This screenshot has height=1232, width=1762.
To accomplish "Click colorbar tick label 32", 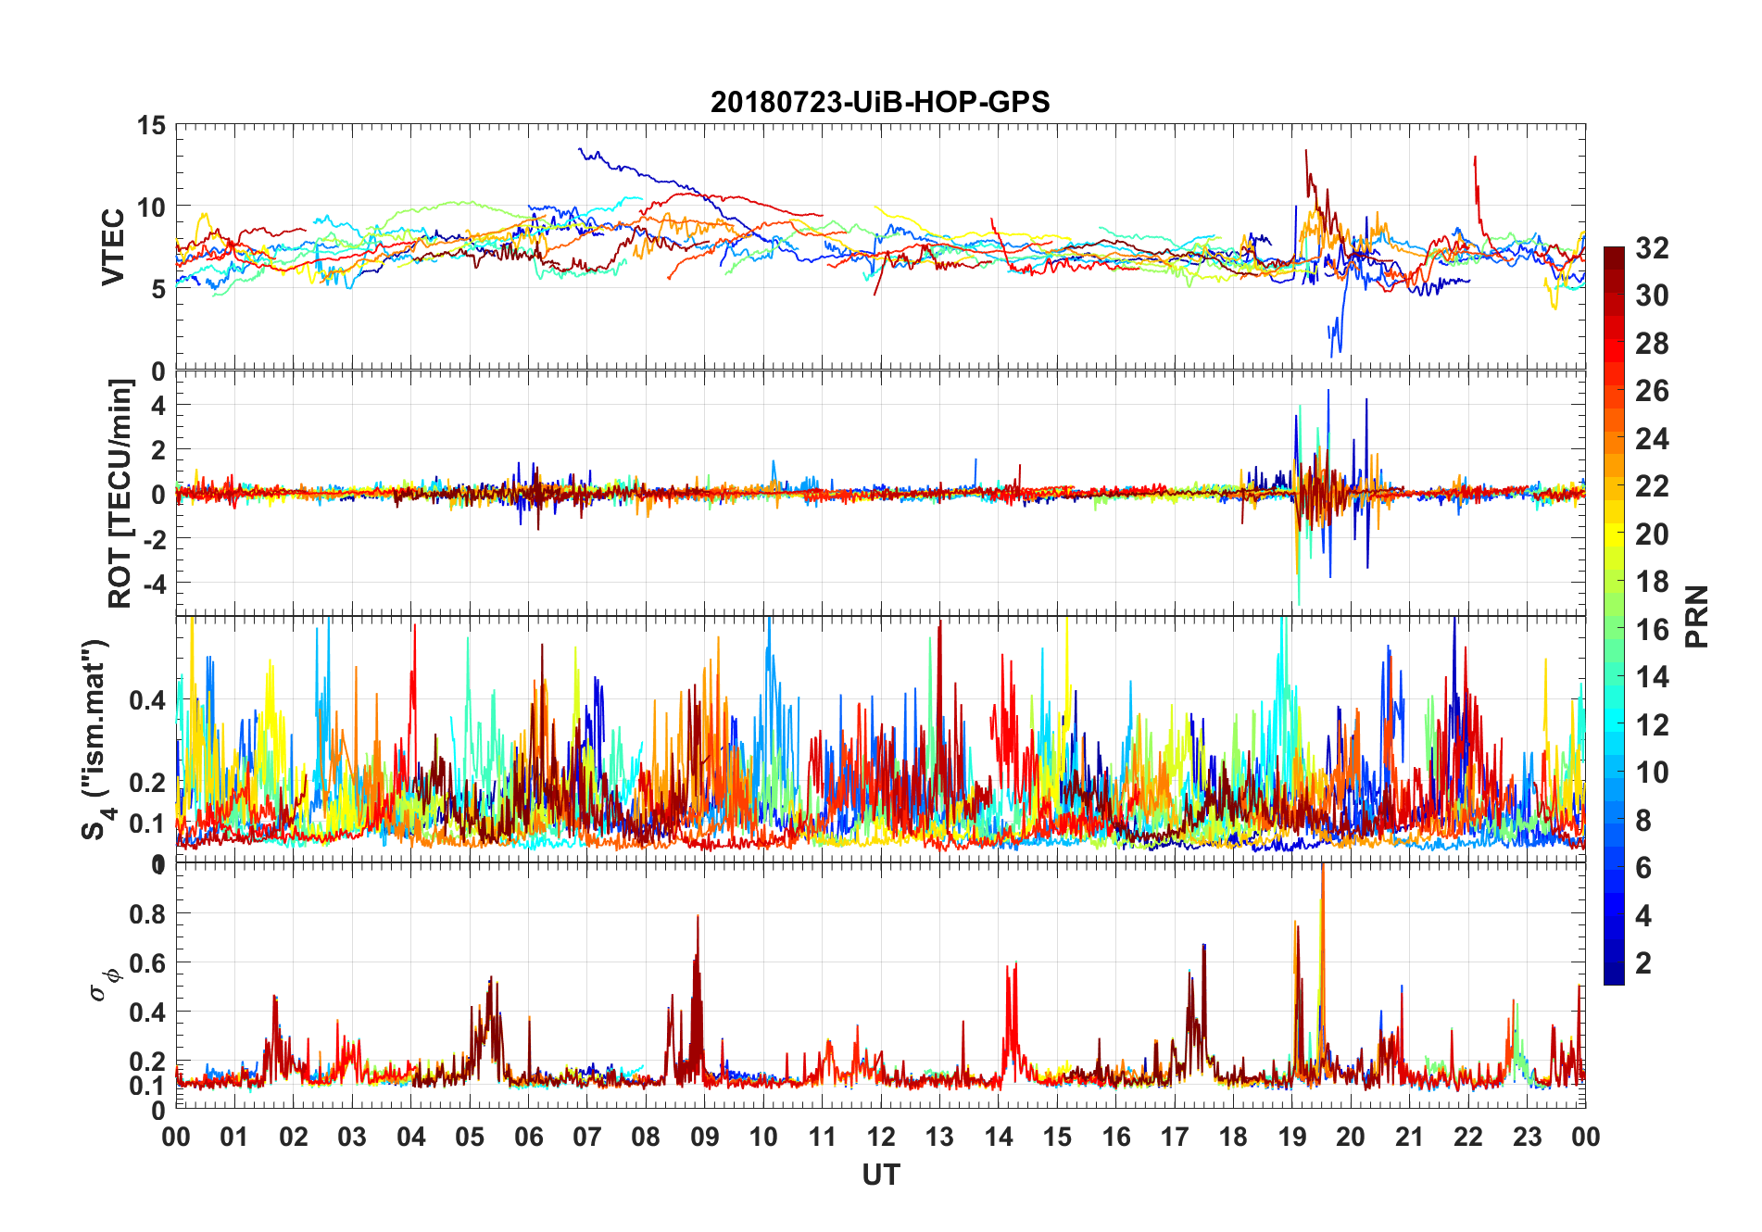I will click(x=1652, y=247).
